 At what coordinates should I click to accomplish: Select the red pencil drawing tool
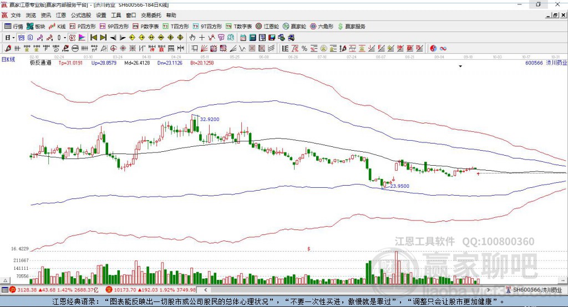click(x=8, y=49)
